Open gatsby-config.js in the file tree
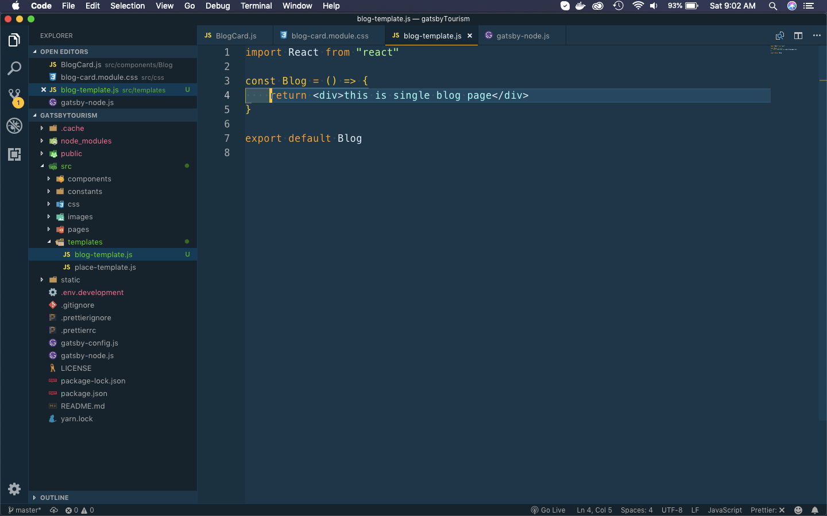This screenshot has width=827, height=516. click(x=113, y=343)
